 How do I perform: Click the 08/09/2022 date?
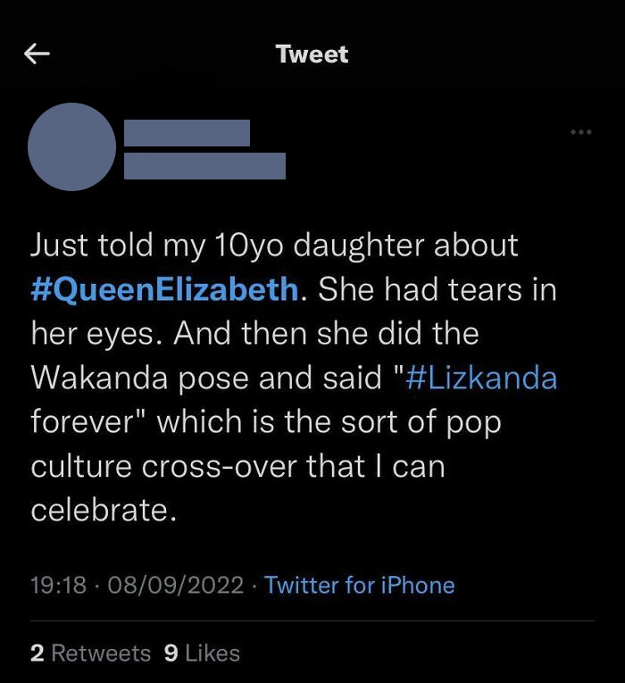(175, 586)
